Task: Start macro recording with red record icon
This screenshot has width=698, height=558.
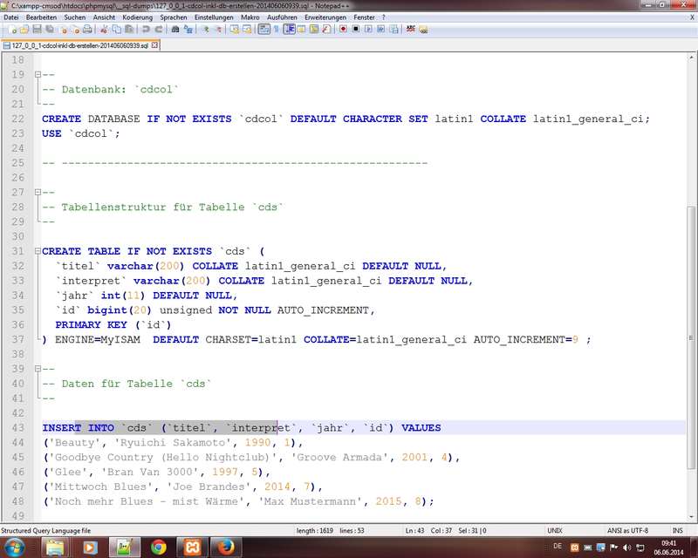Action: tap(343, 29)
